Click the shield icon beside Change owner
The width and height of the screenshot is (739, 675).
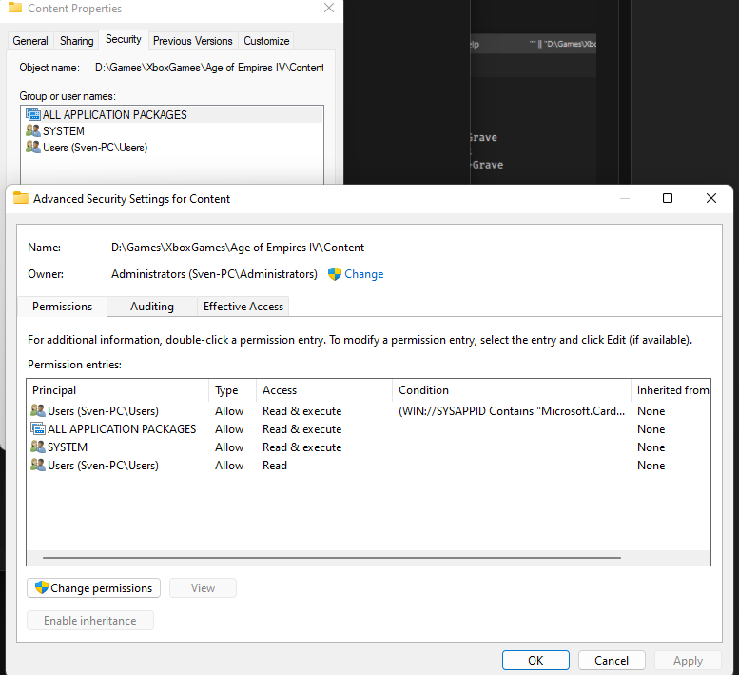click(335, 274)
